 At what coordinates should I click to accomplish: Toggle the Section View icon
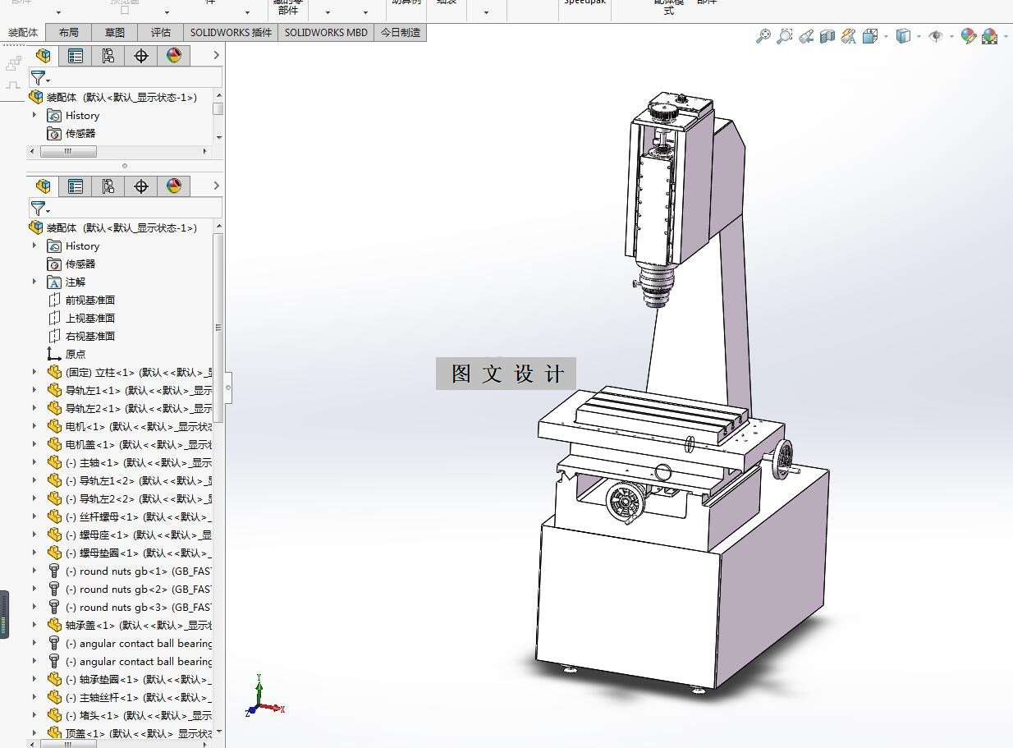tap(827, 36)
